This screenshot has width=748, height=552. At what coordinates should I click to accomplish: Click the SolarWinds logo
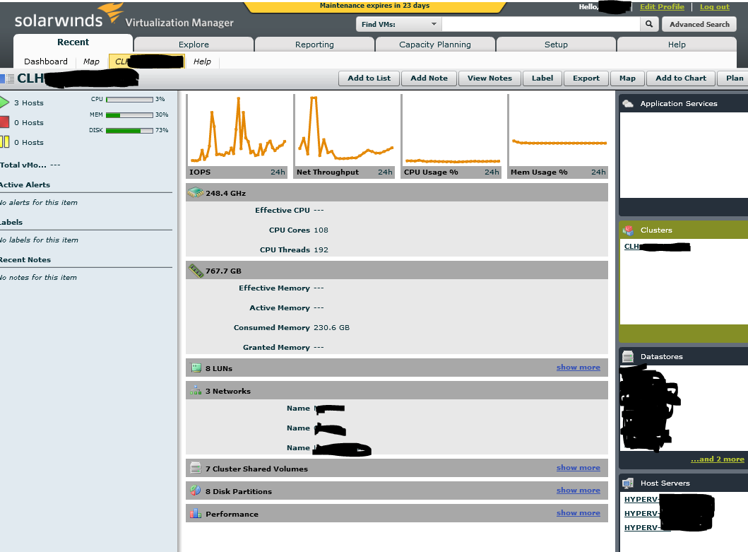pos(69,16)
